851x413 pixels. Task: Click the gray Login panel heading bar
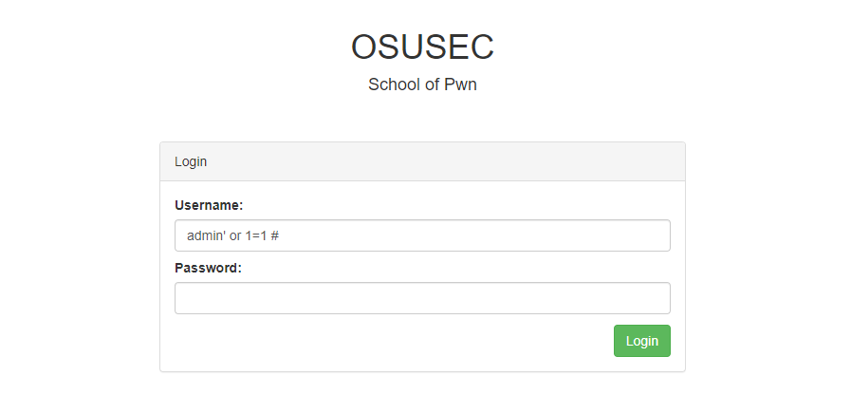coord(422,161)
